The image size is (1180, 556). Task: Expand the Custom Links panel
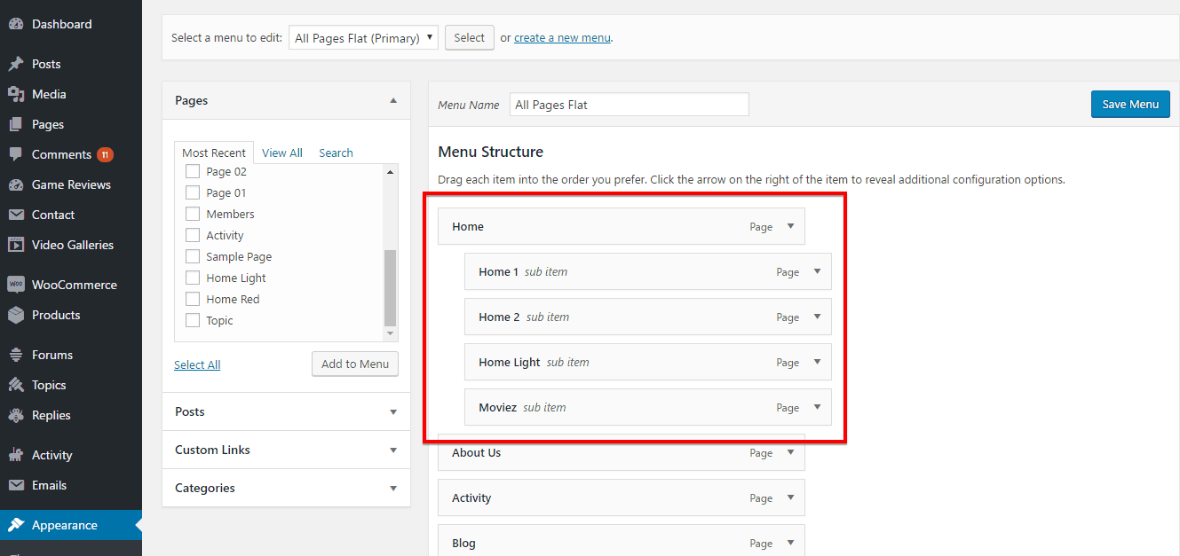[x=393, y=450]
